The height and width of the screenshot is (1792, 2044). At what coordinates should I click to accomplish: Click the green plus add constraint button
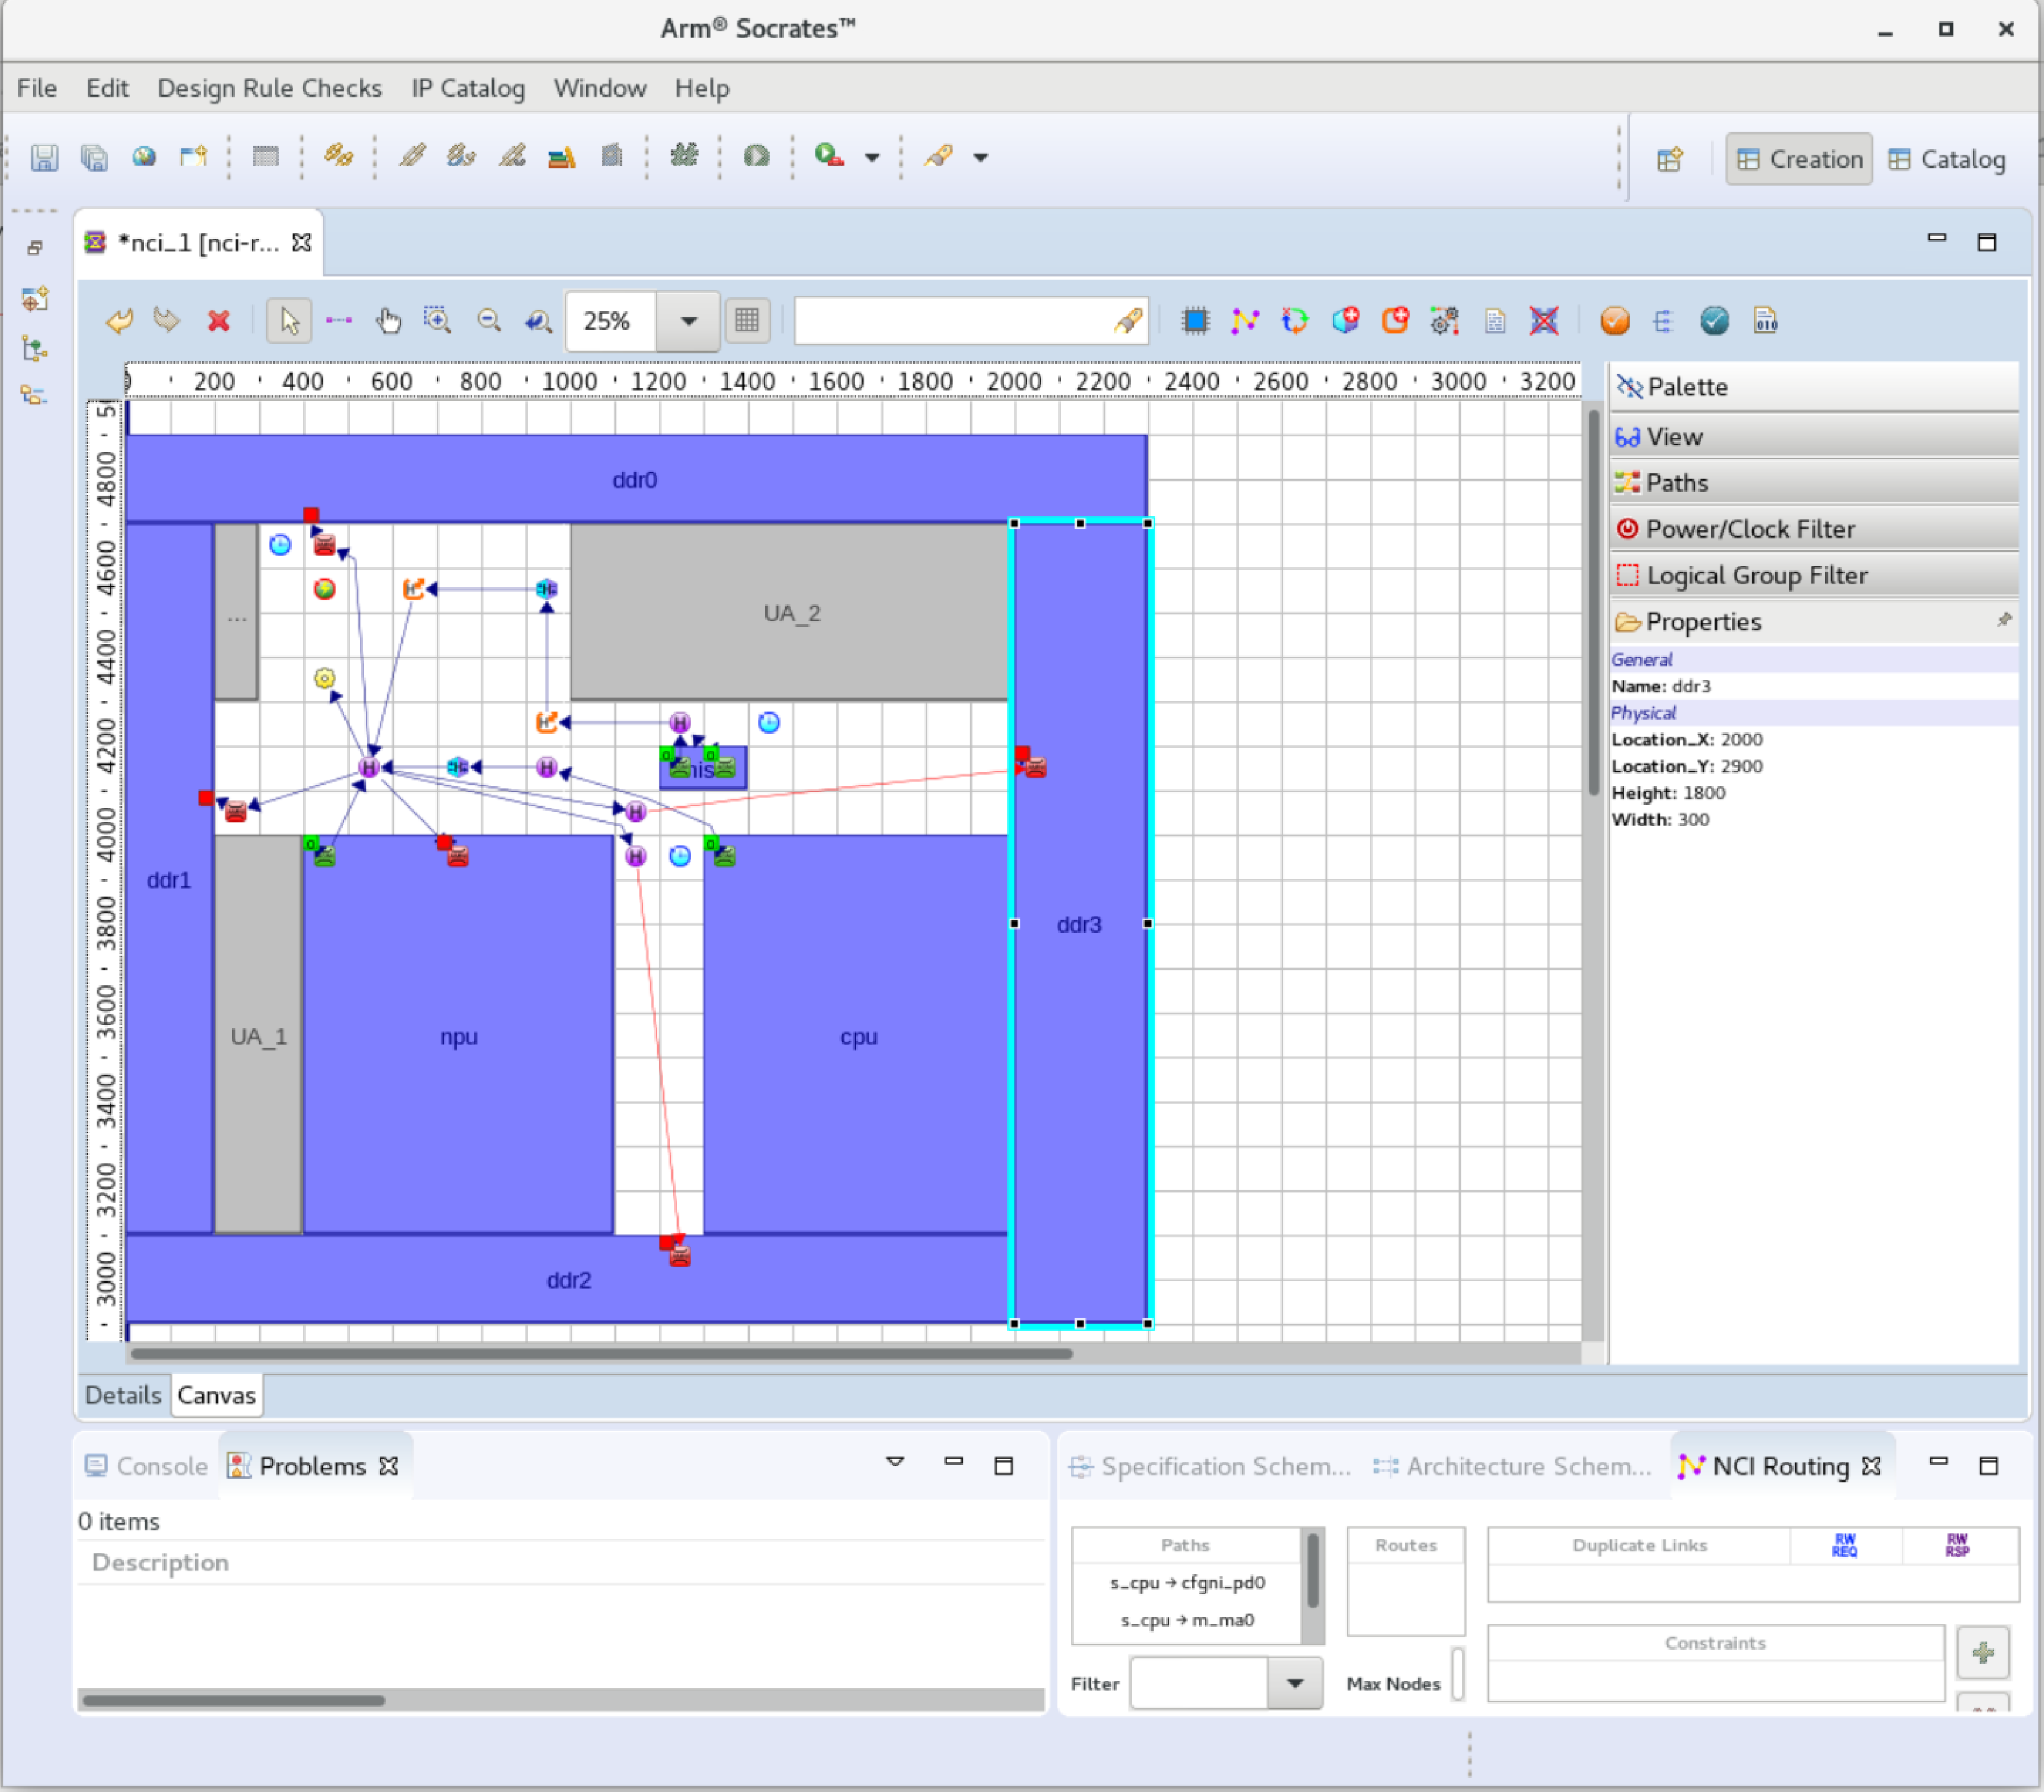[x=1983, y=1652]
